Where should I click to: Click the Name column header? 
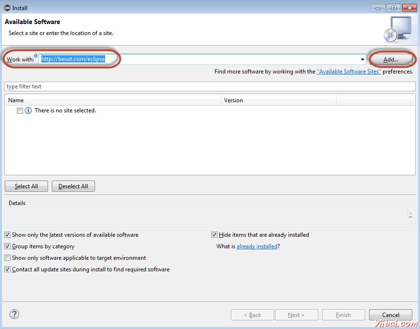click(16, 100)
